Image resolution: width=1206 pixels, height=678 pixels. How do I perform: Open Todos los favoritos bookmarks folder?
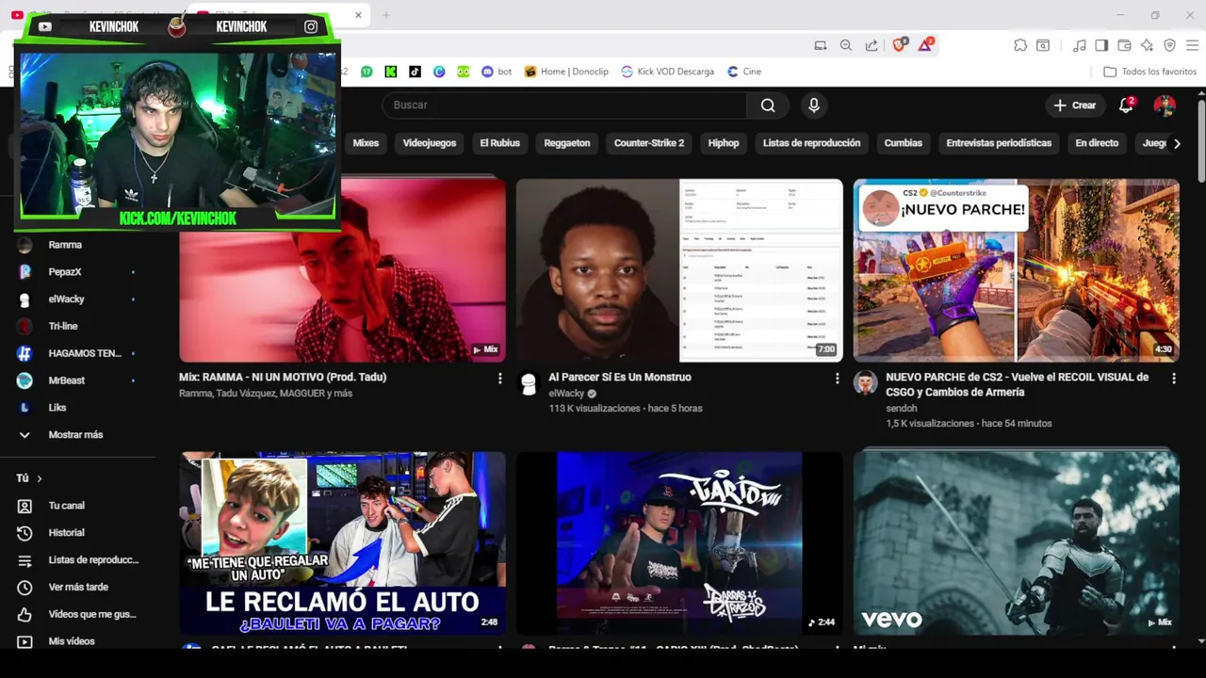[1149, 72]
